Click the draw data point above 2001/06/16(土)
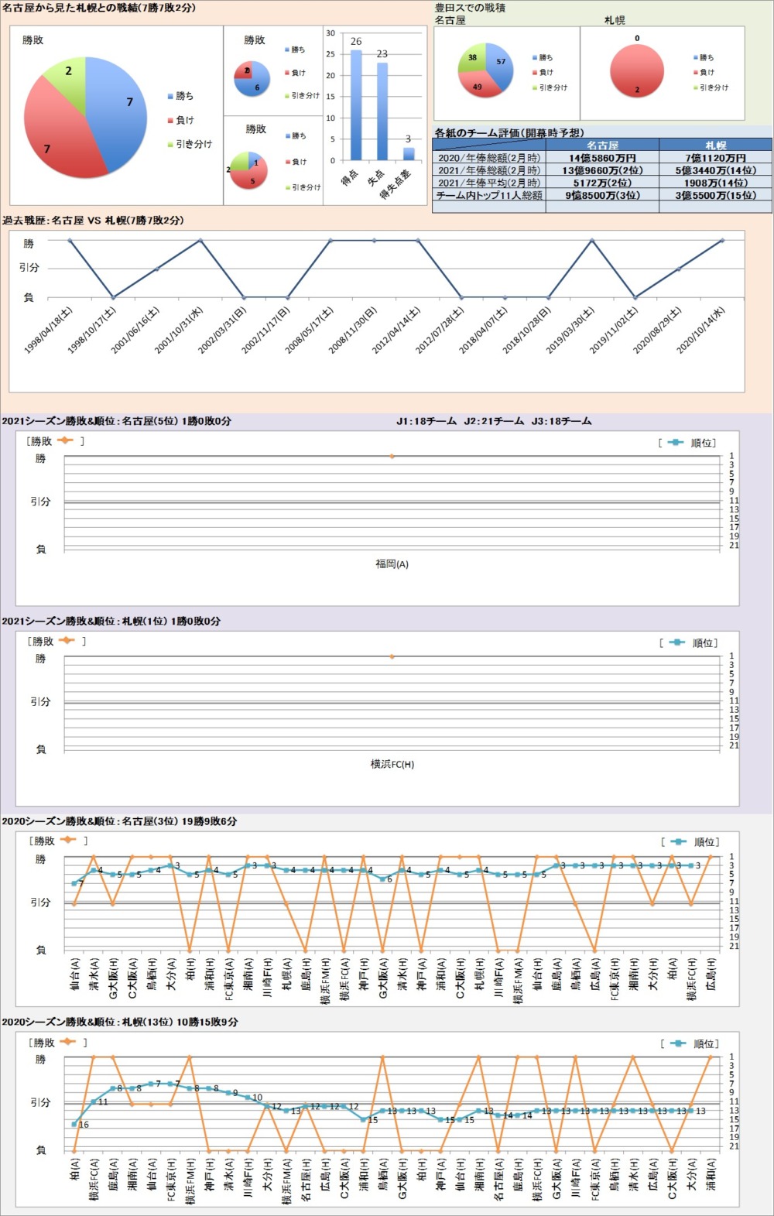The image size is (774, 1216). (x=157, y=269)
